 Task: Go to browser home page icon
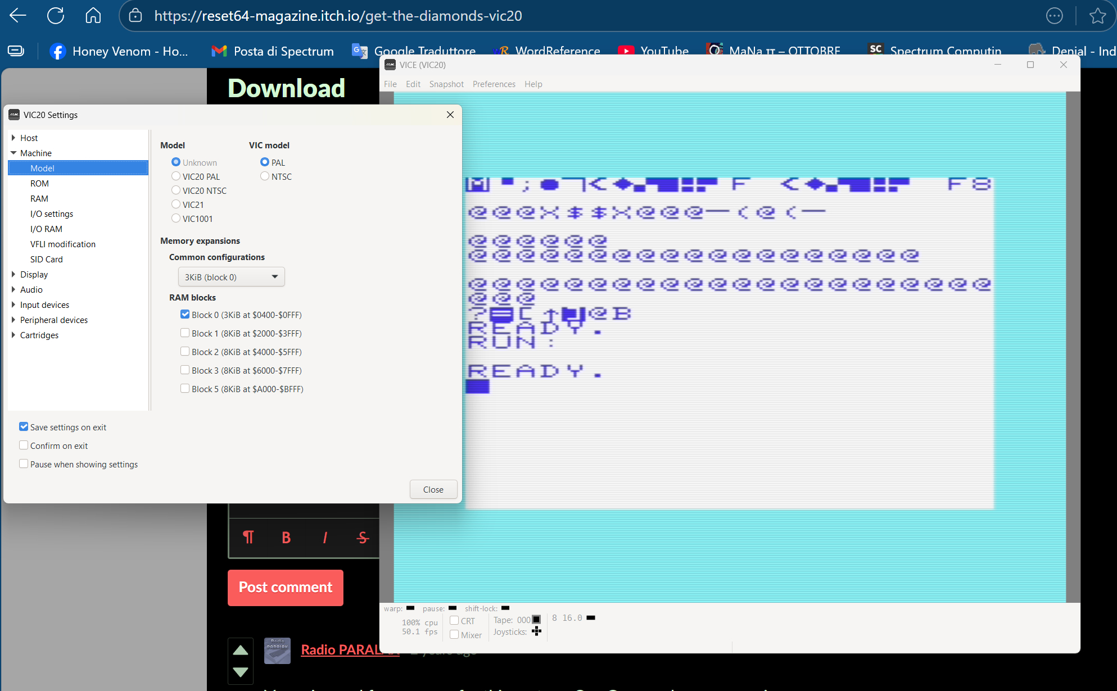point(93,16)
